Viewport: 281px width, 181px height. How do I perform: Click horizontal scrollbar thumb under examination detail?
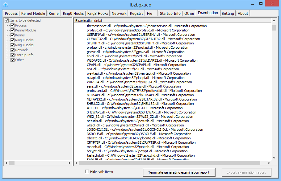point(170,163)
